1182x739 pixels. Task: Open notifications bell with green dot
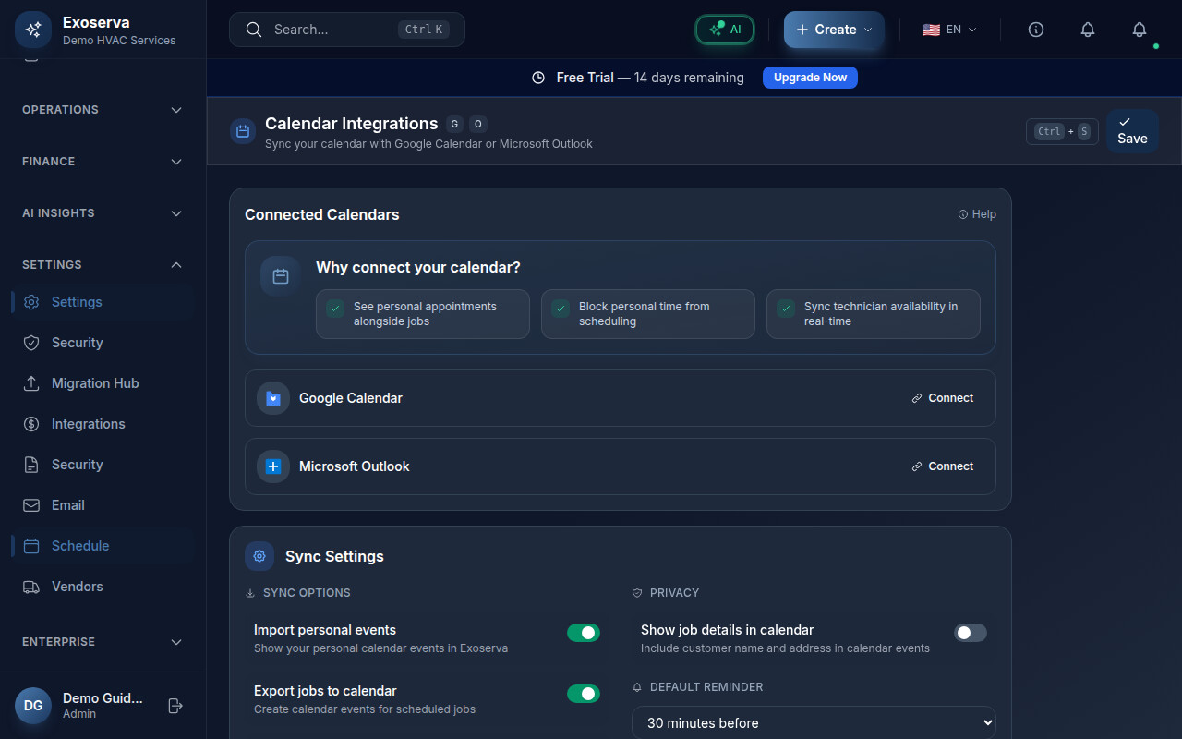(x=1140, y=30)
